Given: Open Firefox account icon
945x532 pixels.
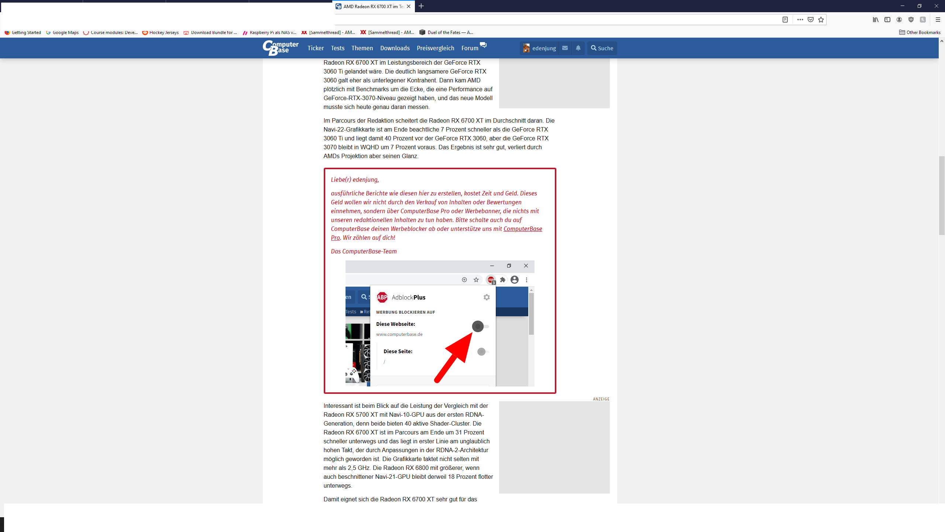Looking at the screenshot, I should 899,20.
